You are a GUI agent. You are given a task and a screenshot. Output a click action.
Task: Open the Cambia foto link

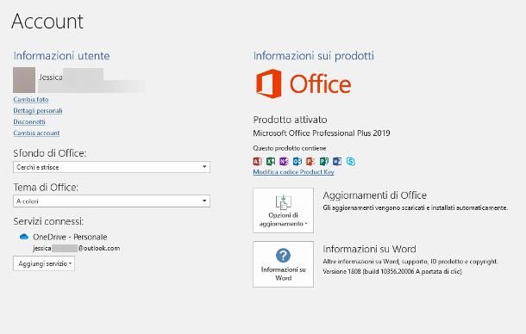[31, 100]
